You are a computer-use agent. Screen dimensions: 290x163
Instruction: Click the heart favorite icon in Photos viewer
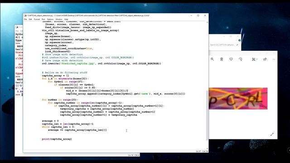coord(231,59)
